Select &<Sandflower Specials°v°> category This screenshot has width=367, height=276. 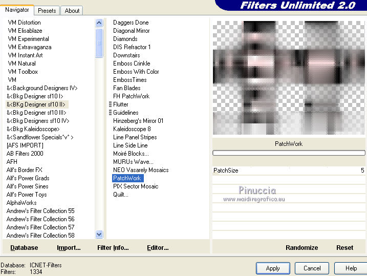click(40, 137)
